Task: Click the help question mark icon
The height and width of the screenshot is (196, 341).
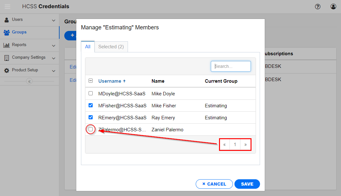Action: click(x=318, y=6)
